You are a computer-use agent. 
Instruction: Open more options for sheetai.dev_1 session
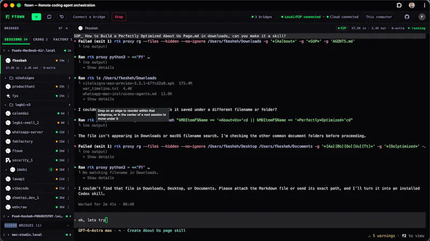click(x=68, y=198)
